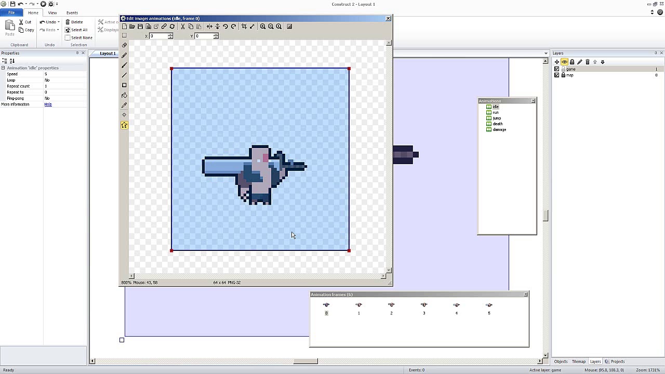Select the Fill bucket tool
This screenshot has width=665, height=374.
[124, 95]
